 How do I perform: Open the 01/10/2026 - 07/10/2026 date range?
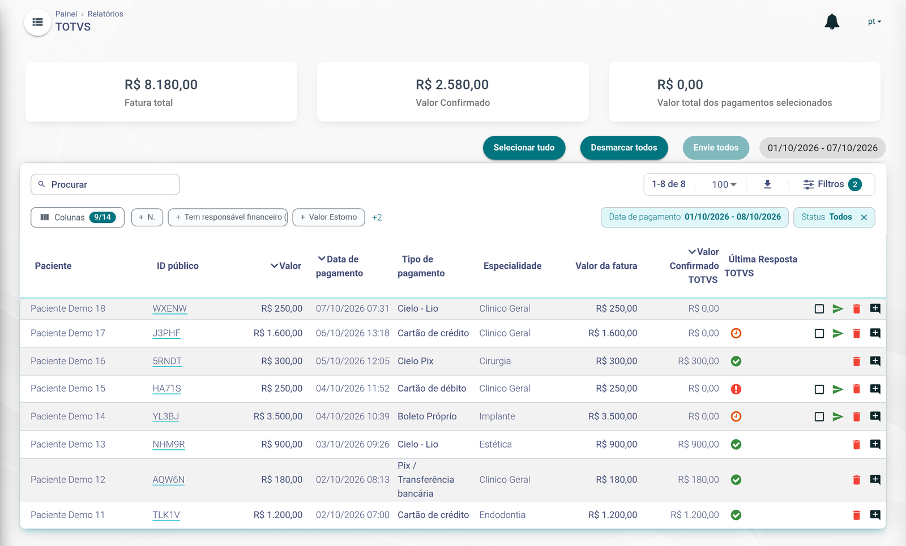point(823,148)
